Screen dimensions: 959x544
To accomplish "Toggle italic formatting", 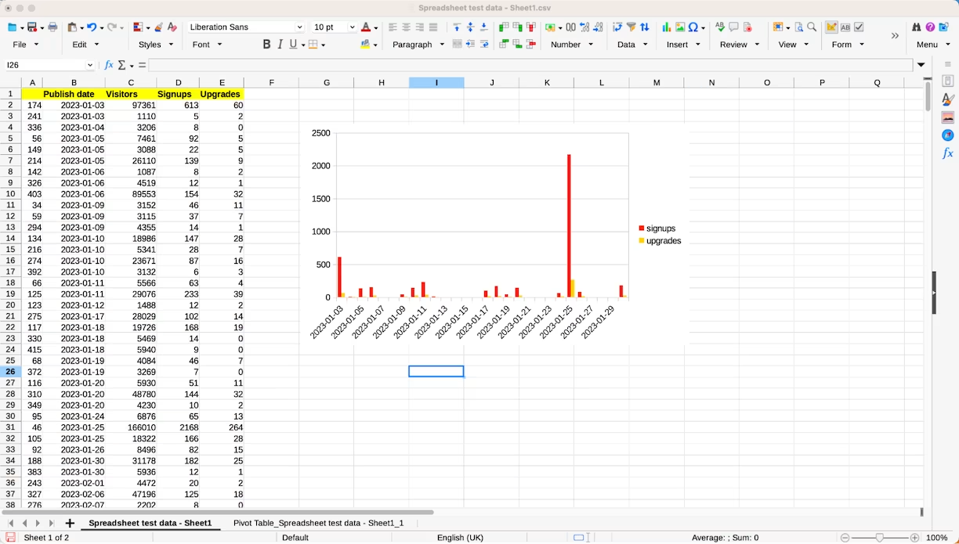I will 280,45.
